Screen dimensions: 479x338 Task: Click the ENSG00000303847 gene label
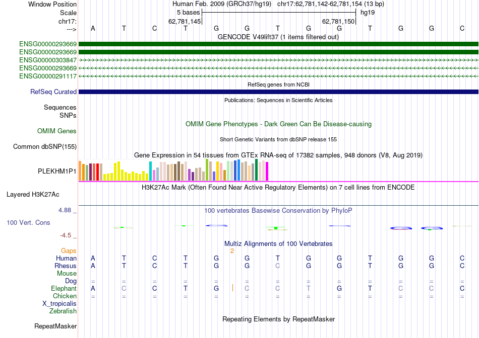(x=48, y=60)
